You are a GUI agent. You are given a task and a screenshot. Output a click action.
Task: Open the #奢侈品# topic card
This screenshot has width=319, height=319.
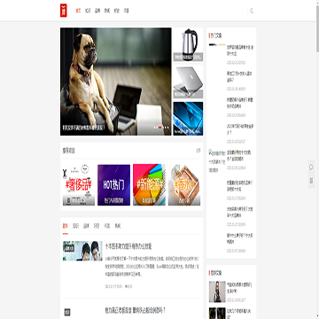click(x=79, y=185)
